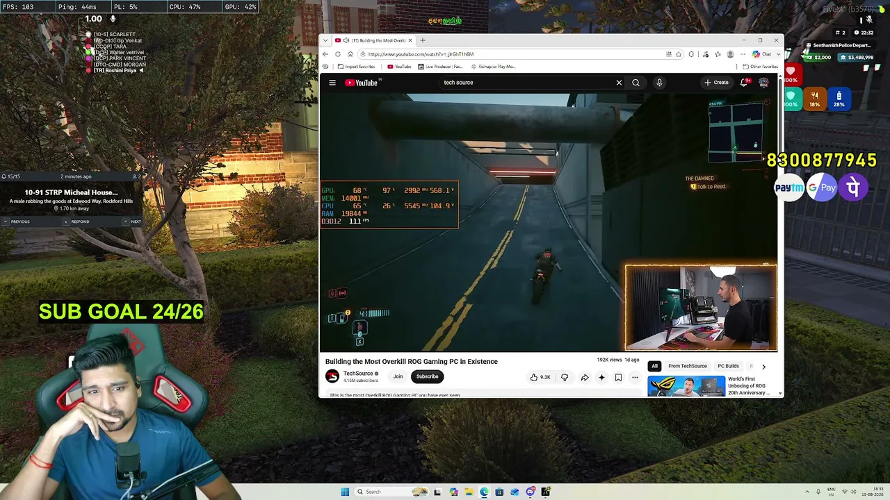Select the PC Builds filter chip
Viewport: 890px width, 500px height.
pos(728,366)
